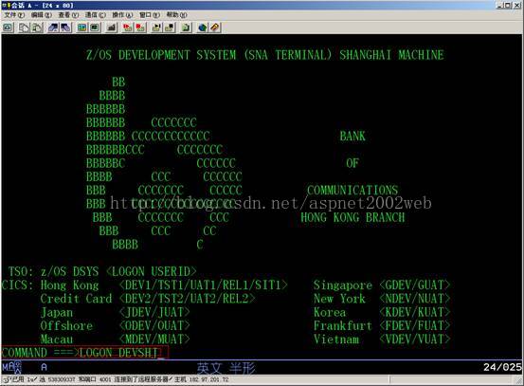Open Display setup from the toolbar
The height and width of the screenshot is (386, 524).
82,28
